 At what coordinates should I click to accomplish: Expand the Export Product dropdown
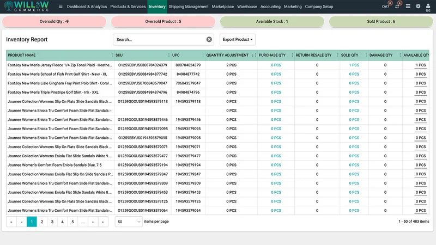[x=238, y=39]
